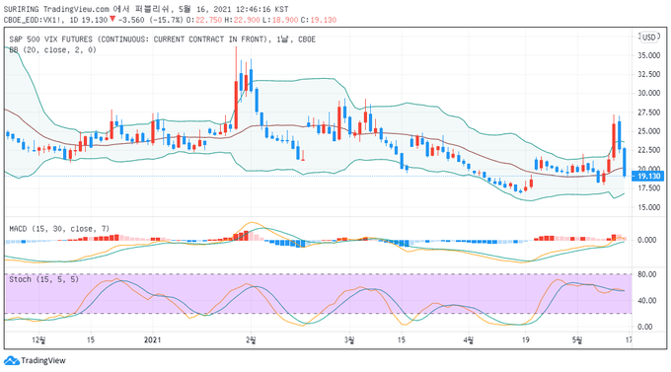The height and width of the screenshot is (372, 671).
Task: Click the Stoch 40.00 axis label
Action: (x=647, y=301)
